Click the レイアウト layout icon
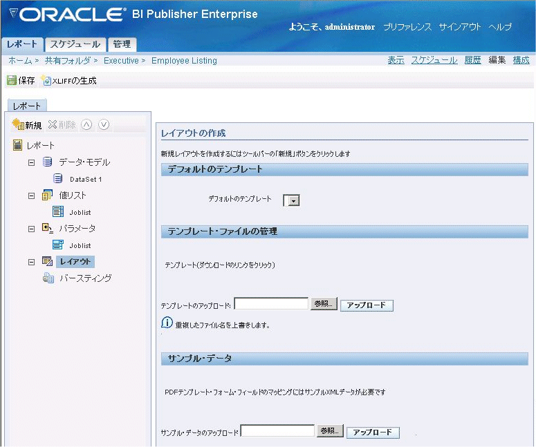The image size is (536, 447). pyautogui.click(x=47, y=261)
